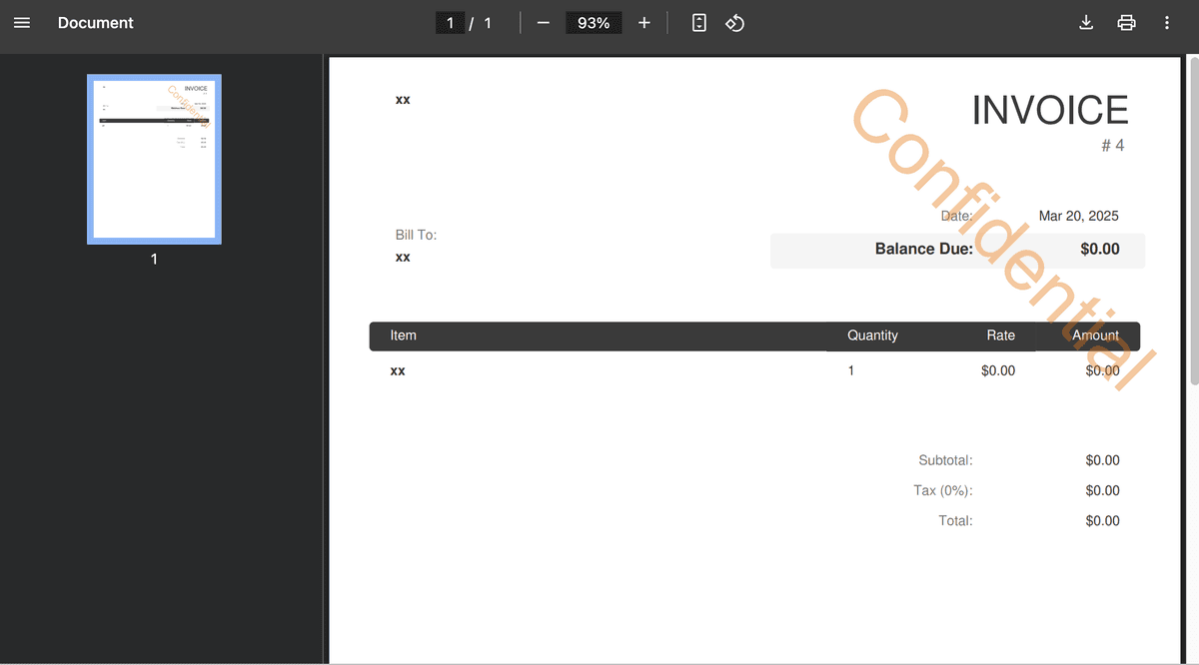
Task: Click the Quantity column header
Action: click(872, 335)
